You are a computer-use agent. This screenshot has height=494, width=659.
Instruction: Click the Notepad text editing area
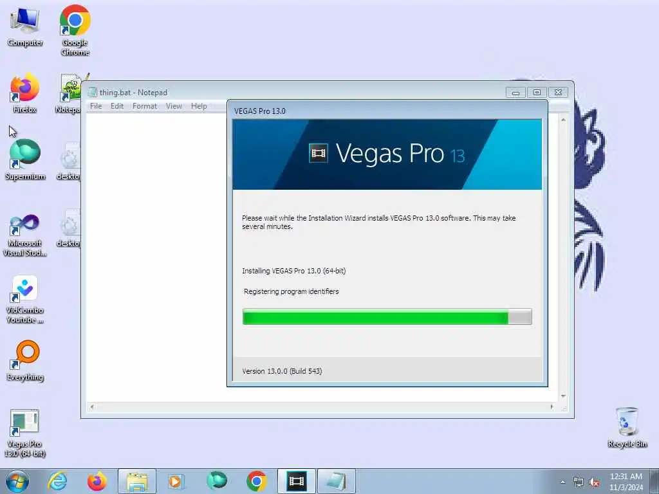(156, 256)
